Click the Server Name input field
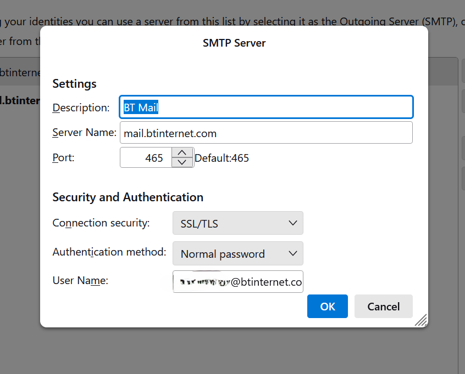This screenshot has width=465, height=374. (x=266, y=133)
